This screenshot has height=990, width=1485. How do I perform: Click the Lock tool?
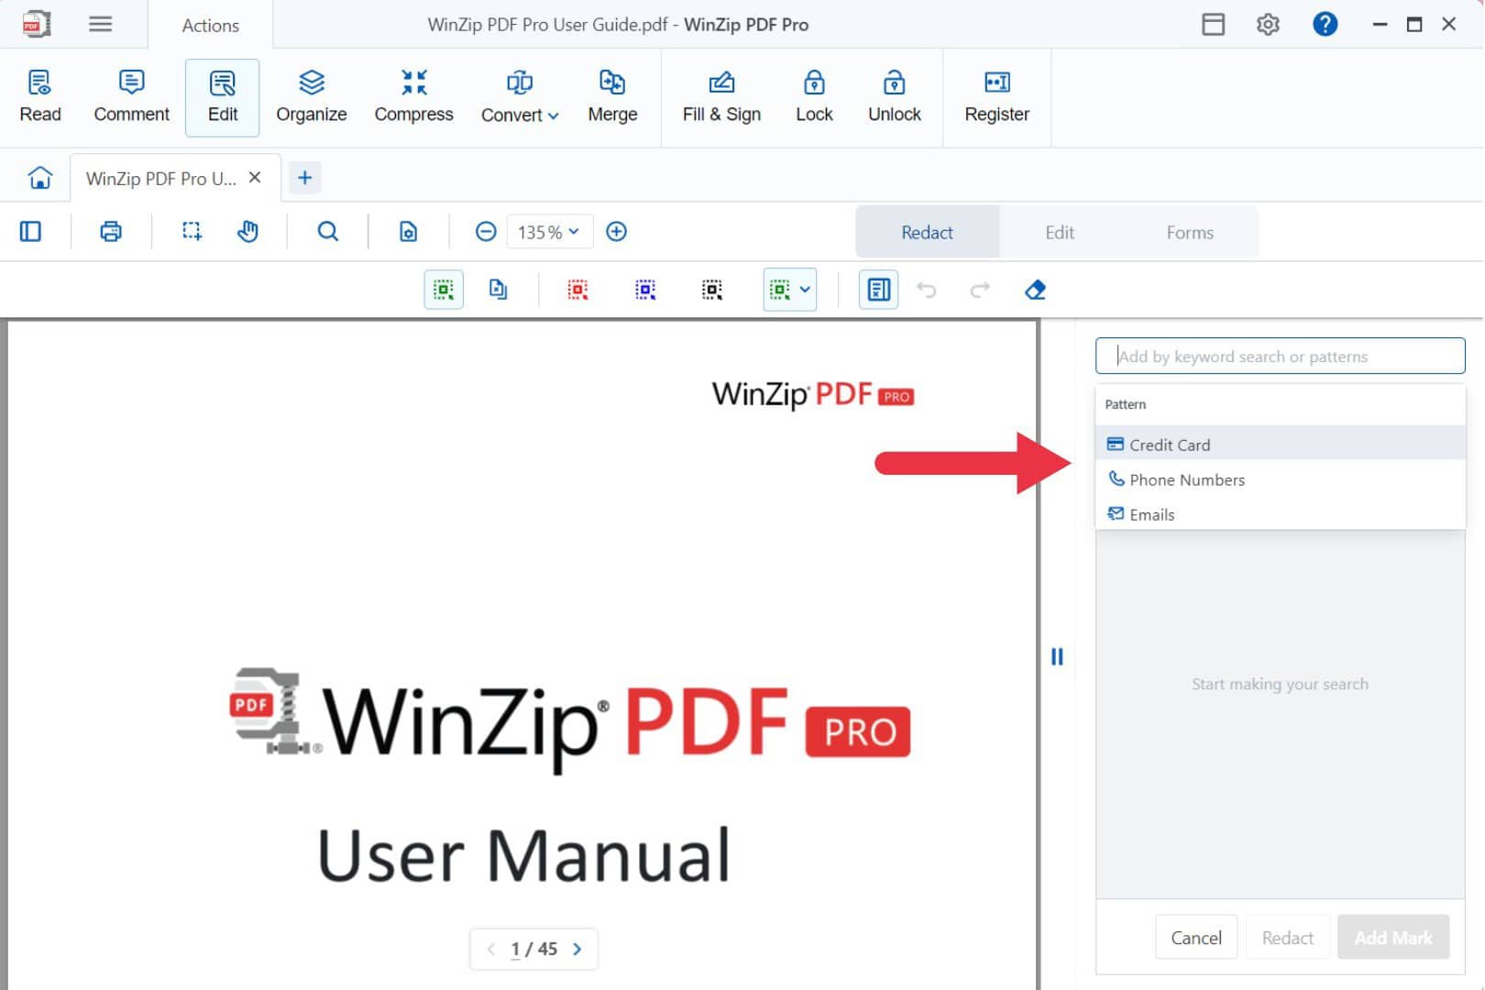coord(814,97)
